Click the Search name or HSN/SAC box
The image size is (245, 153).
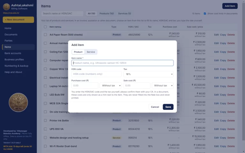pyautogui.click(x=62, y=14)
